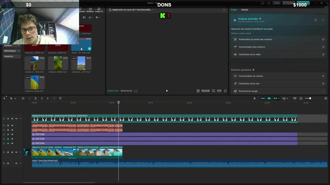Zoom out the timeline with minus magnifier
Screen dimensions: 330x185
point(301,98)
